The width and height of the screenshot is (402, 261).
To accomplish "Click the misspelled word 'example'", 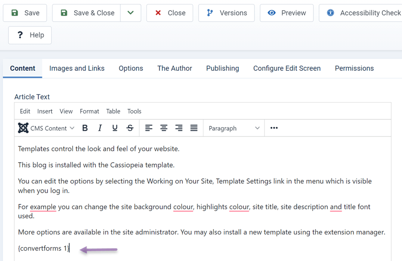I will pyautogui.click(x=43, y=207).
